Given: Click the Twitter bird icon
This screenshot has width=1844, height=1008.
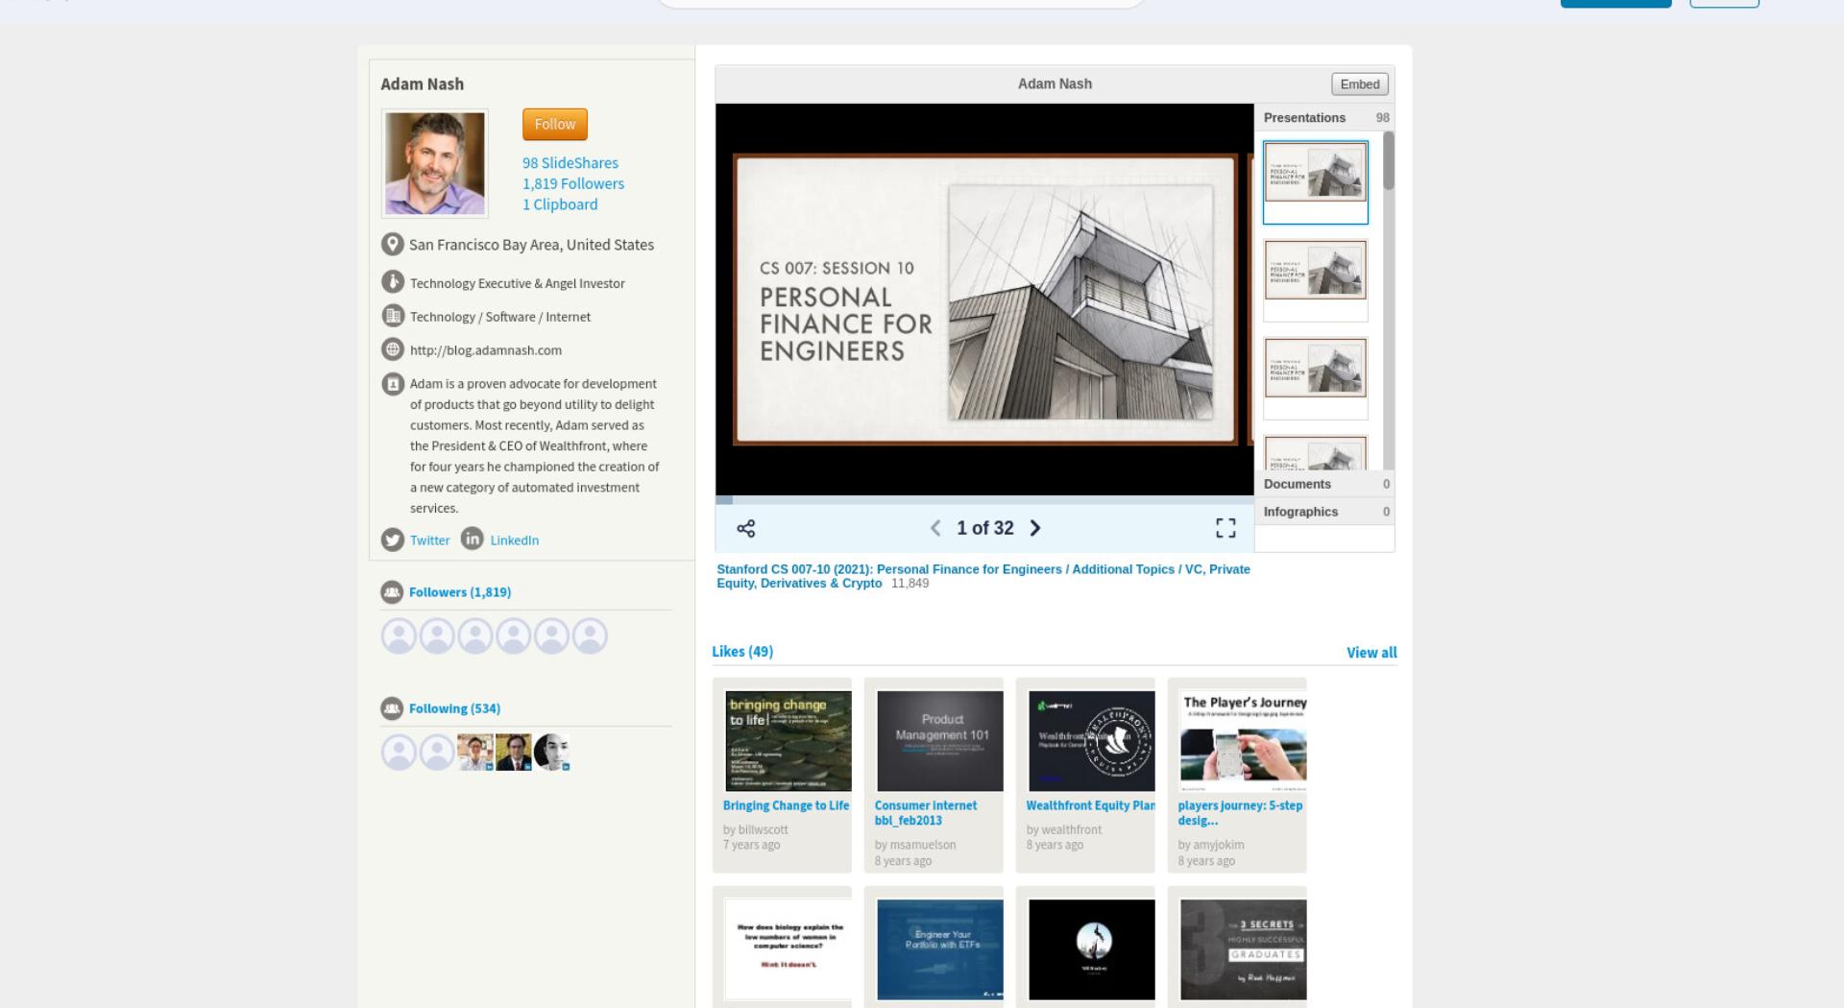Looking at the screenshot, I should point(392,540).
